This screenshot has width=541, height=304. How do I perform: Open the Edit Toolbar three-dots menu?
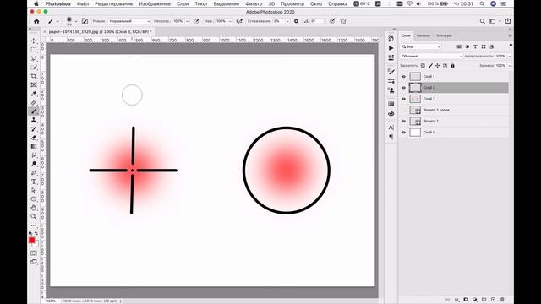point(34,225)
